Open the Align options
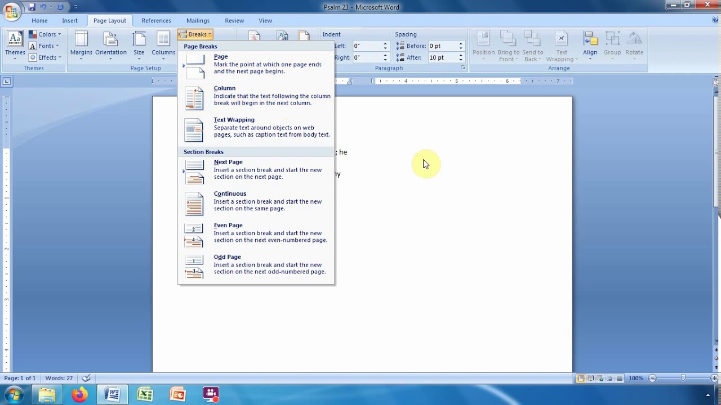Screen dimensions: 721x405 click(590, 46)
